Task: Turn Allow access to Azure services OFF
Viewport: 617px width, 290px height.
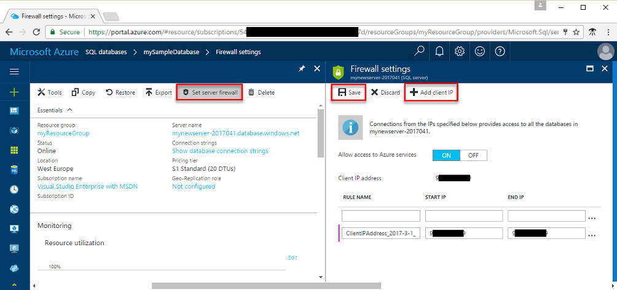Action: [473, 155]
